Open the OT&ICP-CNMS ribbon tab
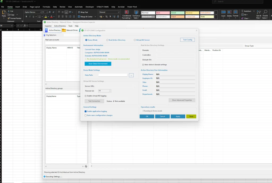This screenshot has width=272, height=183. coord(103,7)
